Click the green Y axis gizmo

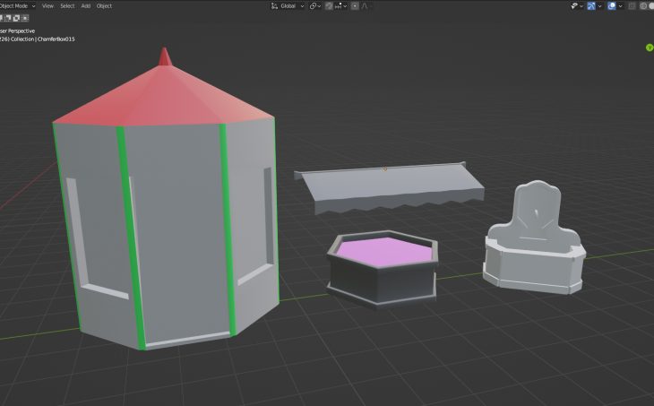pyautogui.click(x=648, y=48)
